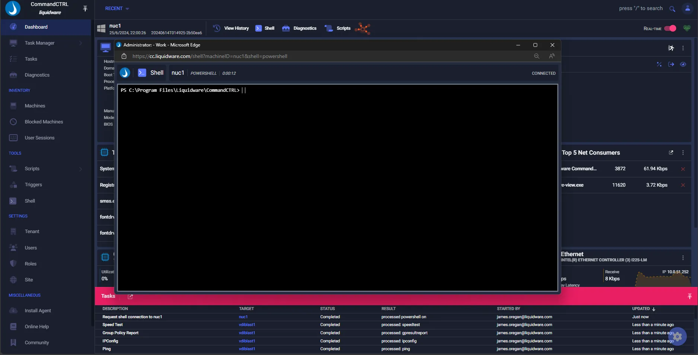Viewport: 698px width, 355px height.
Task: Sort tasks by UPDATED column
Action: coord(643,309)
